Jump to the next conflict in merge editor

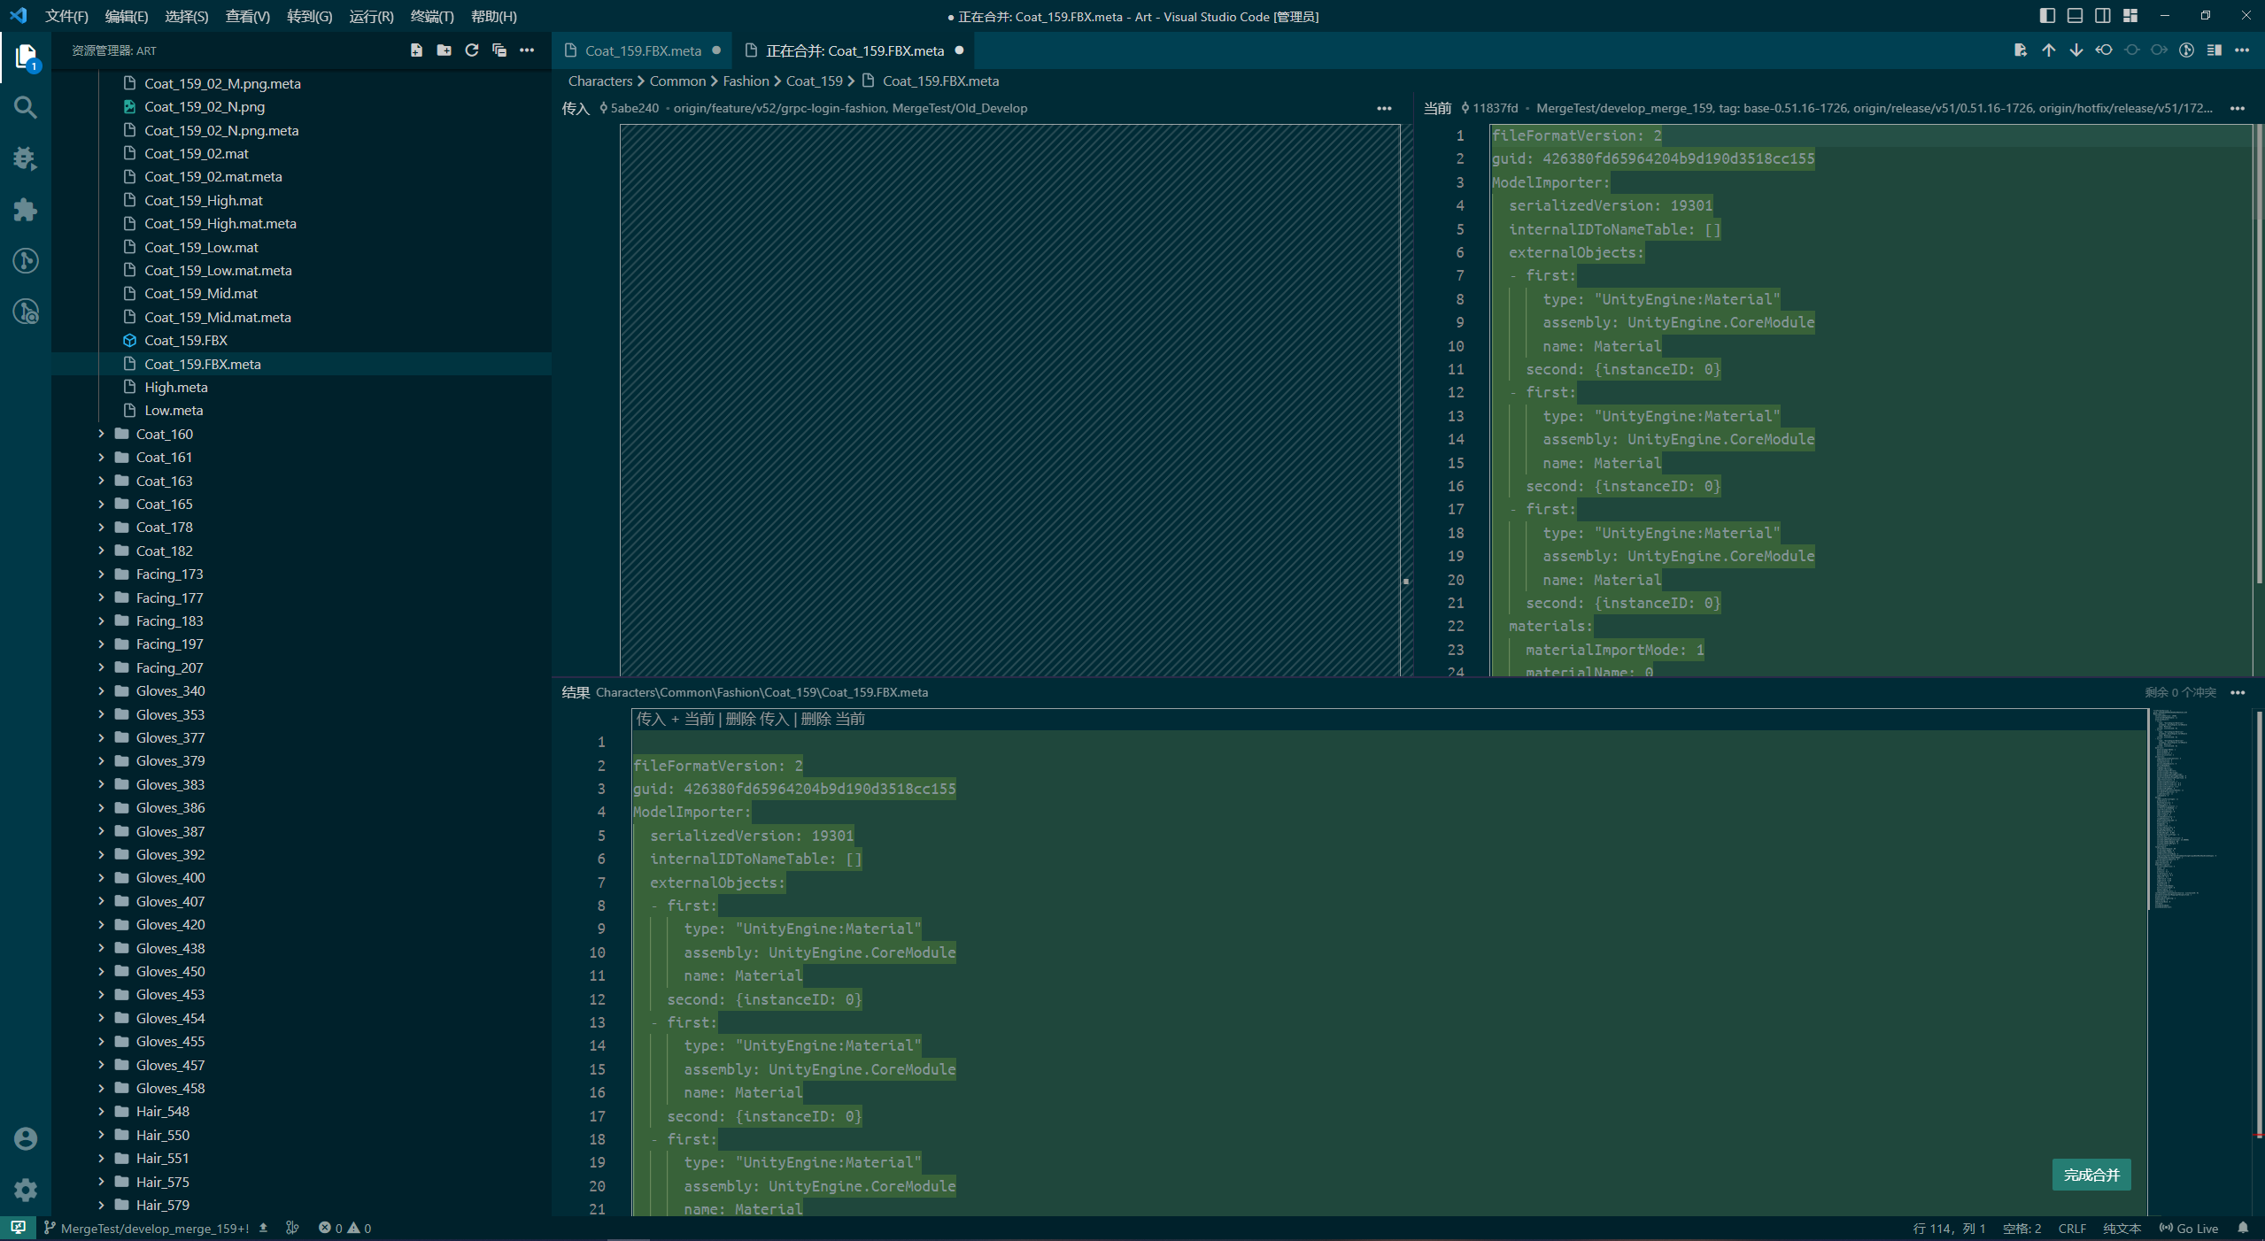click(2076, 50)
